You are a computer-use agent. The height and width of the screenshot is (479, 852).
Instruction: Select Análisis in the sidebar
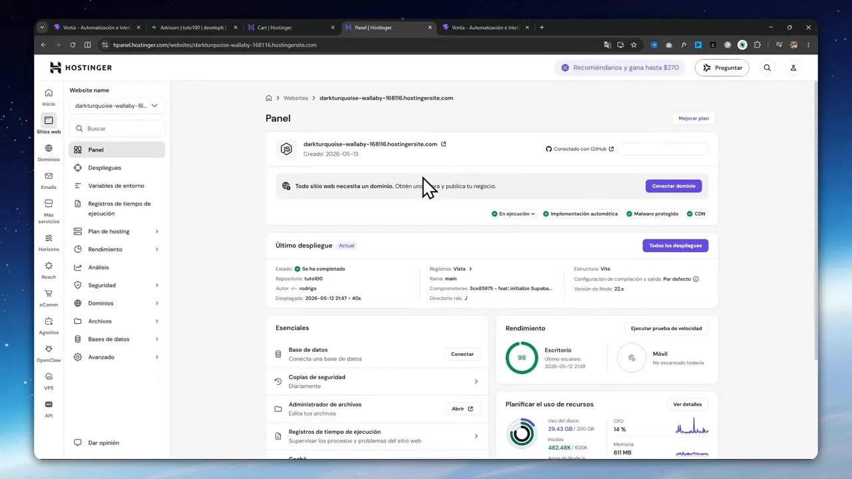116,267
